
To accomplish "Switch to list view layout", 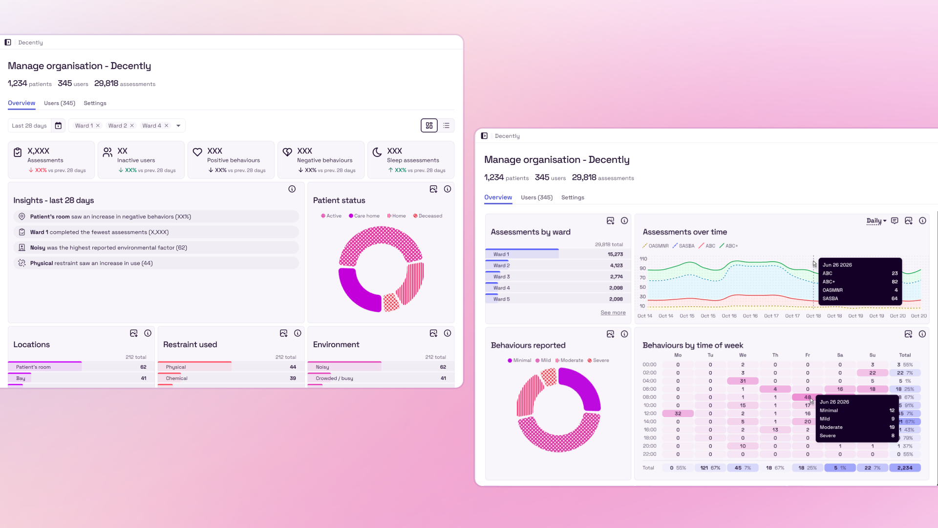I will 446,126.
